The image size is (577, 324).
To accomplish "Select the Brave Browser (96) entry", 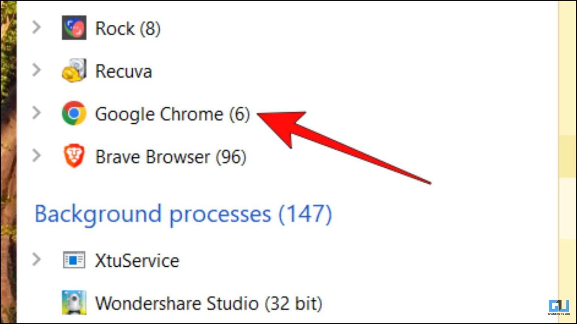I will click(x=171, y=157).
